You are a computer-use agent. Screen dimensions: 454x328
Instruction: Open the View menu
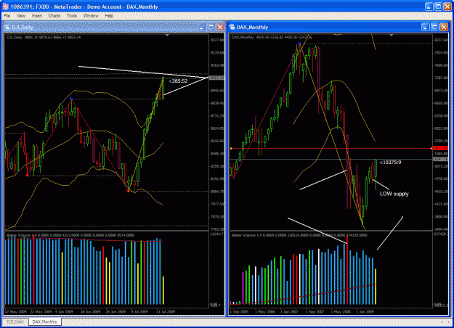click(x=21, y=16)
